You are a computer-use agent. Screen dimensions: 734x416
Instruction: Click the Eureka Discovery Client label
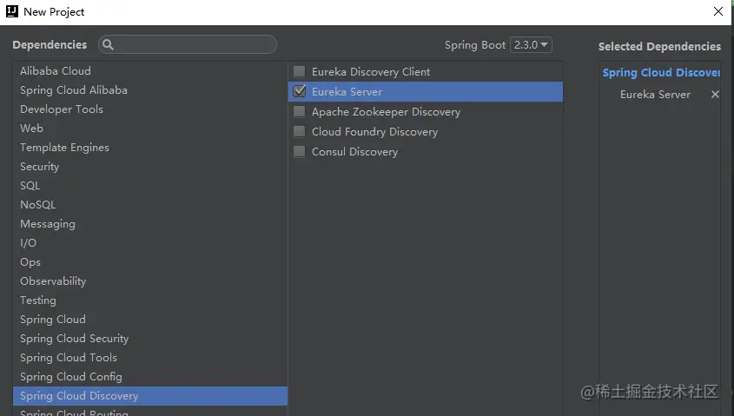371,71
